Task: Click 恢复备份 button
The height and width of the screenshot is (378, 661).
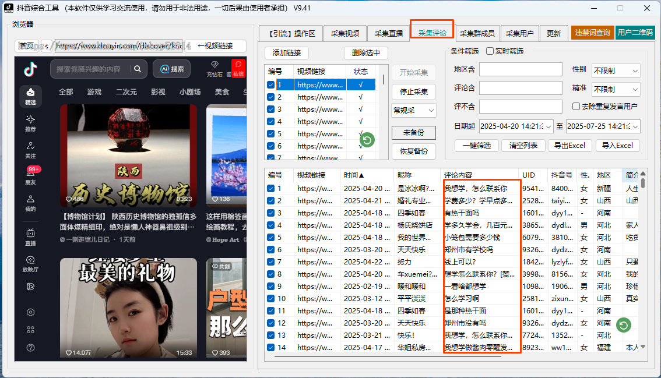Action: pos(413,151)
